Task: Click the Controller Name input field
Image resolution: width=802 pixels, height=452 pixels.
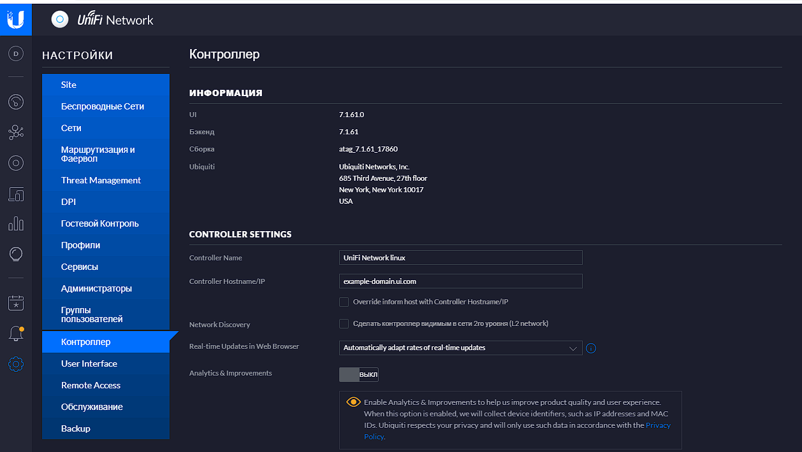Action: 461,257
